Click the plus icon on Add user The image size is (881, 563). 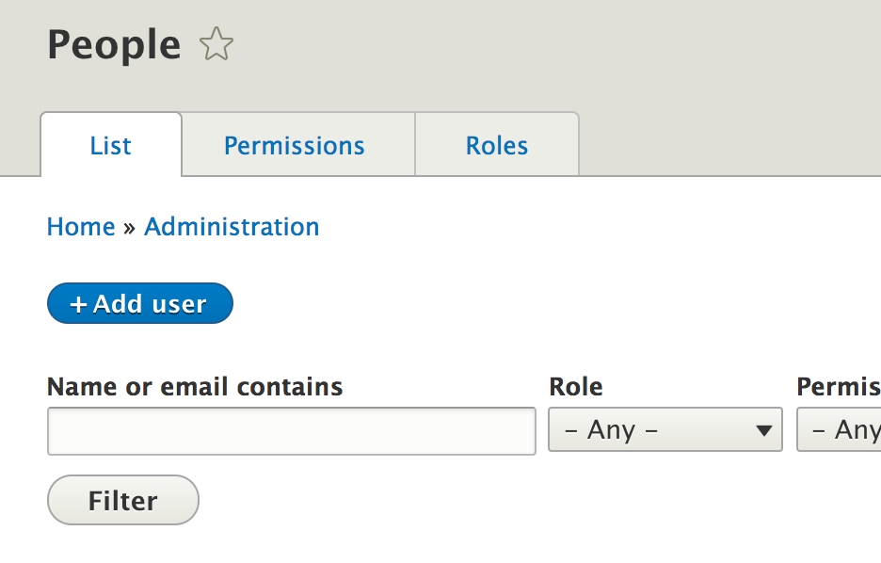tap(79, 304)
